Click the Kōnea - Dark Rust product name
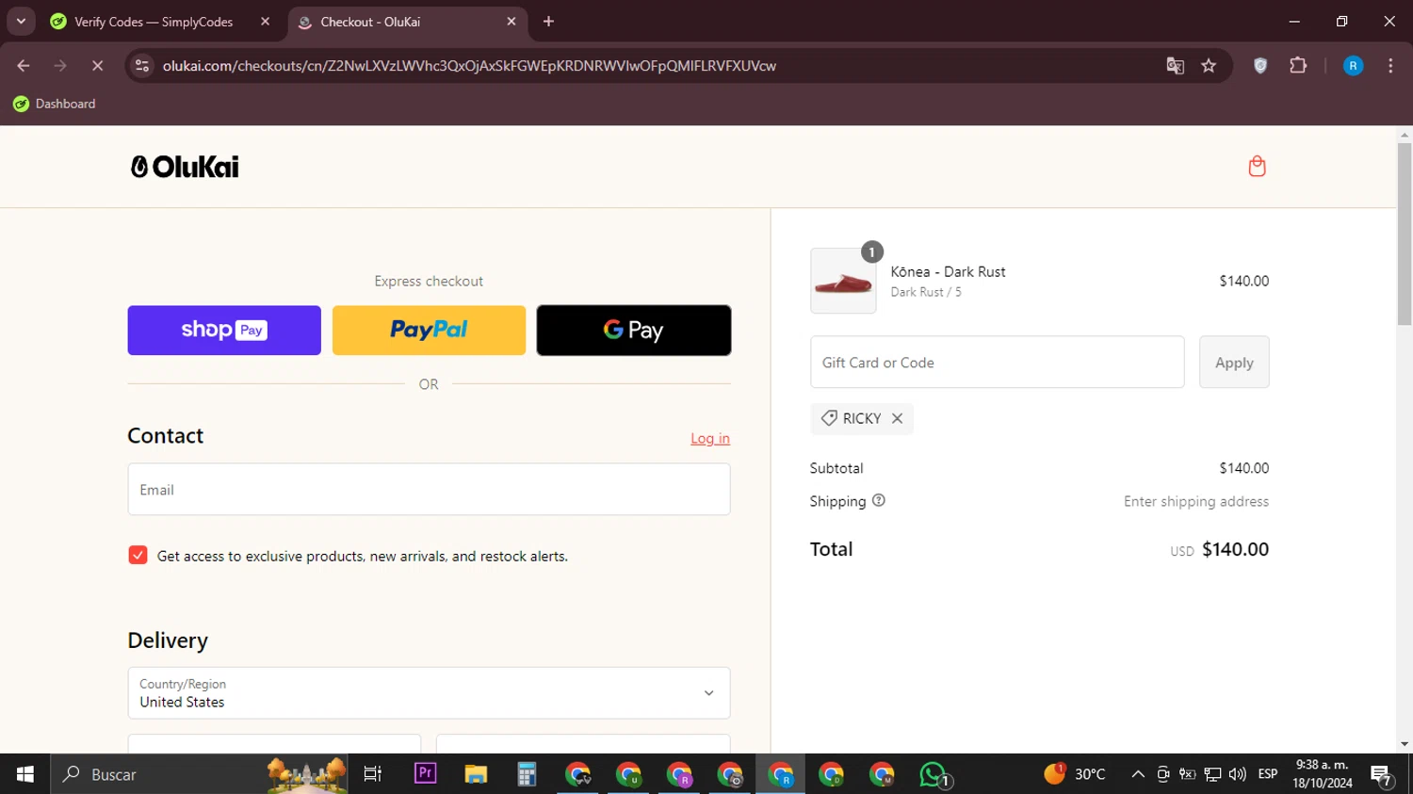Image resolution: width=1413 pixels, height=794 pixels. click(x=948, y=271)
